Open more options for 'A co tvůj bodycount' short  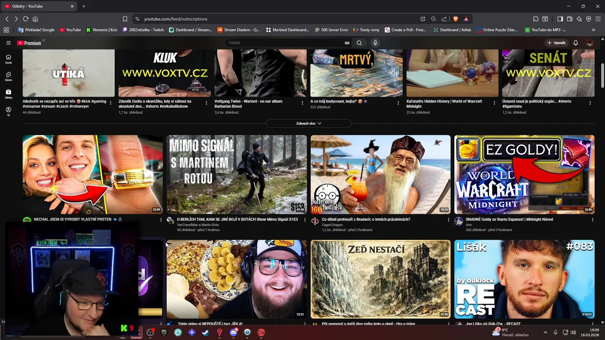click(x=398, y=103)
